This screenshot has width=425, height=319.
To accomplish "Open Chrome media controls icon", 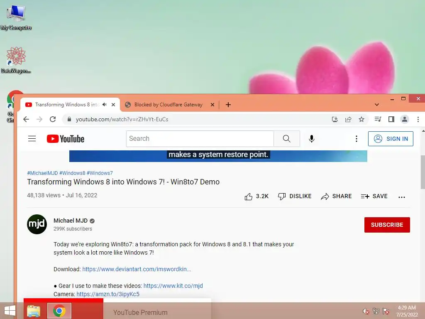I will [378, 119].
